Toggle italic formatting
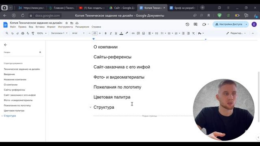 coord(111,33)
